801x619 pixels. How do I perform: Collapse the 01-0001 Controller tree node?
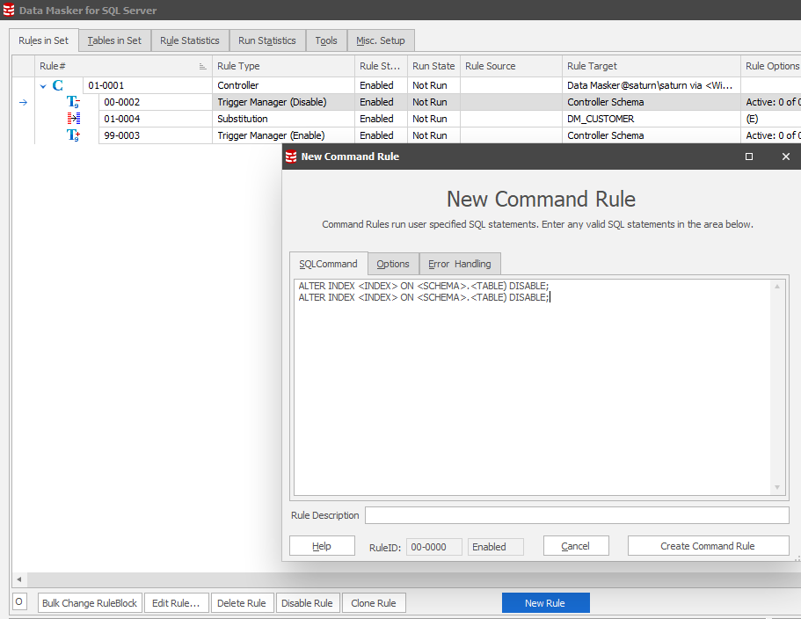43,86
